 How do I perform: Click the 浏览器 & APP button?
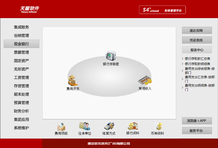(197, 121)
